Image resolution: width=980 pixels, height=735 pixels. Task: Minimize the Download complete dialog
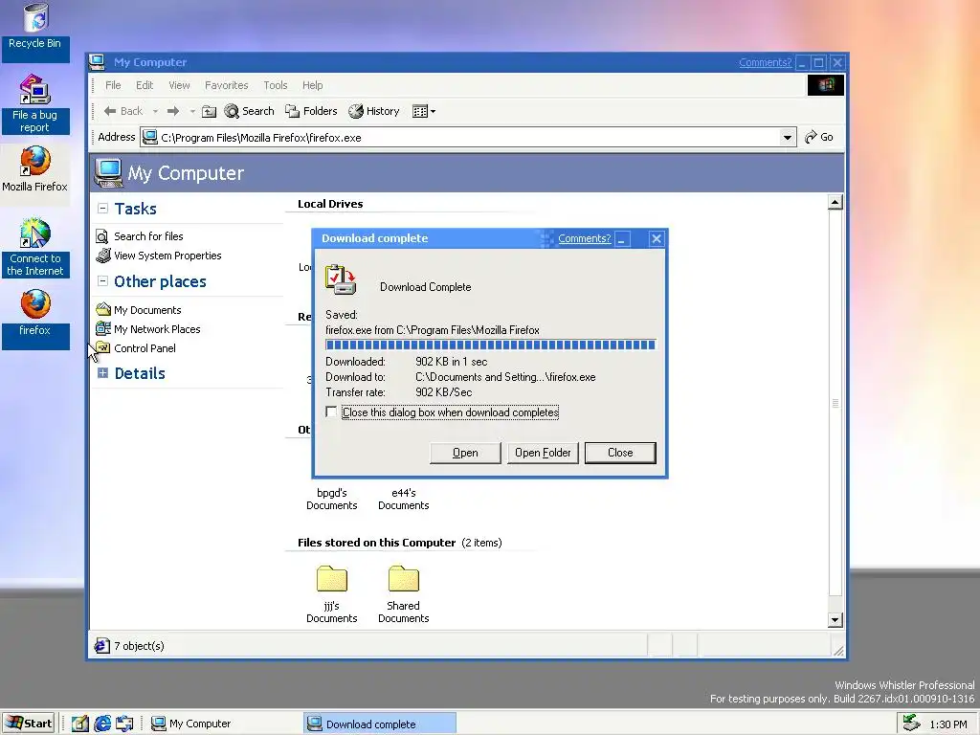[x=622, y=238]
